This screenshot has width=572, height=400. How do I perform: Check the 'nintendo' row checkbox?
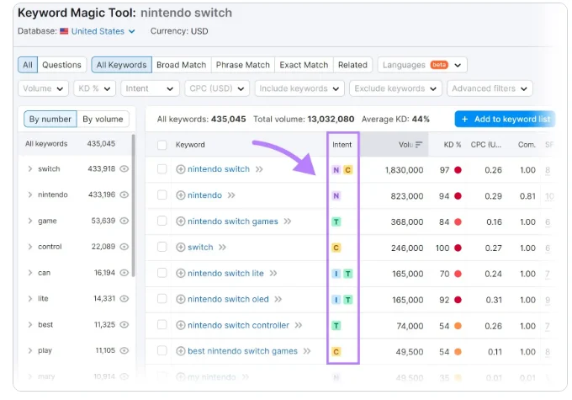[x=162, y=195]
